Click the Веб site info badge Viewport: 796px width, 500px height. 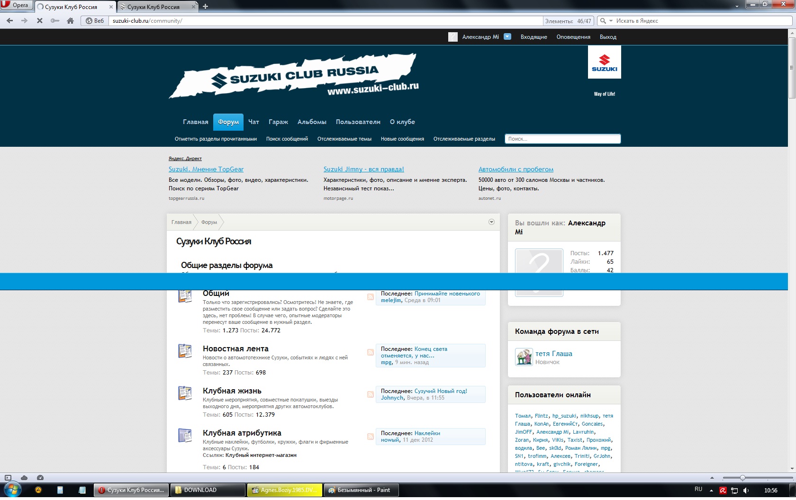[95, 21]
